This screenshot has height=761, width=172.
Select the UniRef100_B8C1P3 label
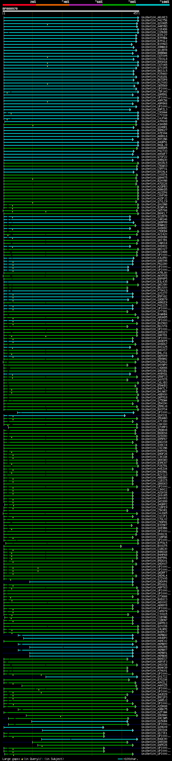(154, 698)
